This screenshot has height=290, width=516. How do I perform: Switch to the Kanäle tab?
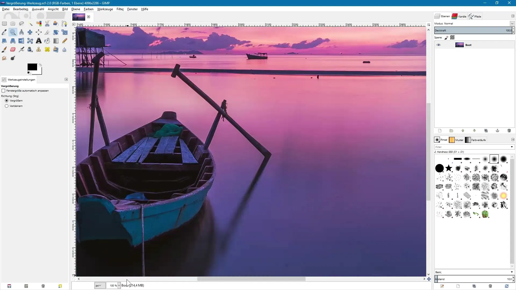pyautogui.click(x=459, y=16)
